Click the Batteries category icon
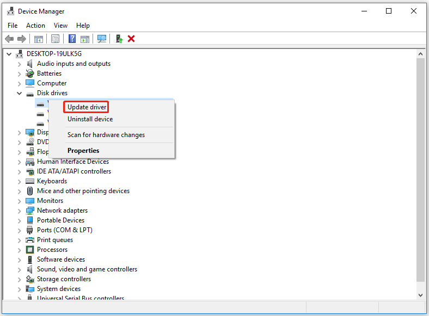 29,73
